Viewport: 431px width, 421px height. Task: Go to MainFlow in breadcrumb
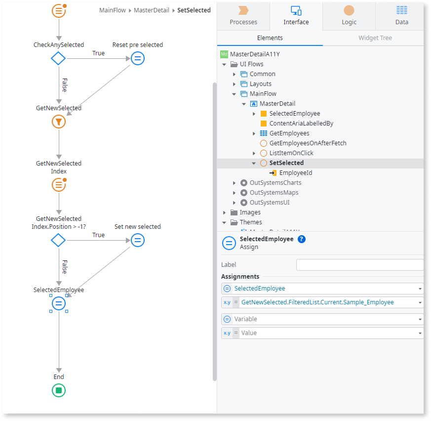pos(113,10)
